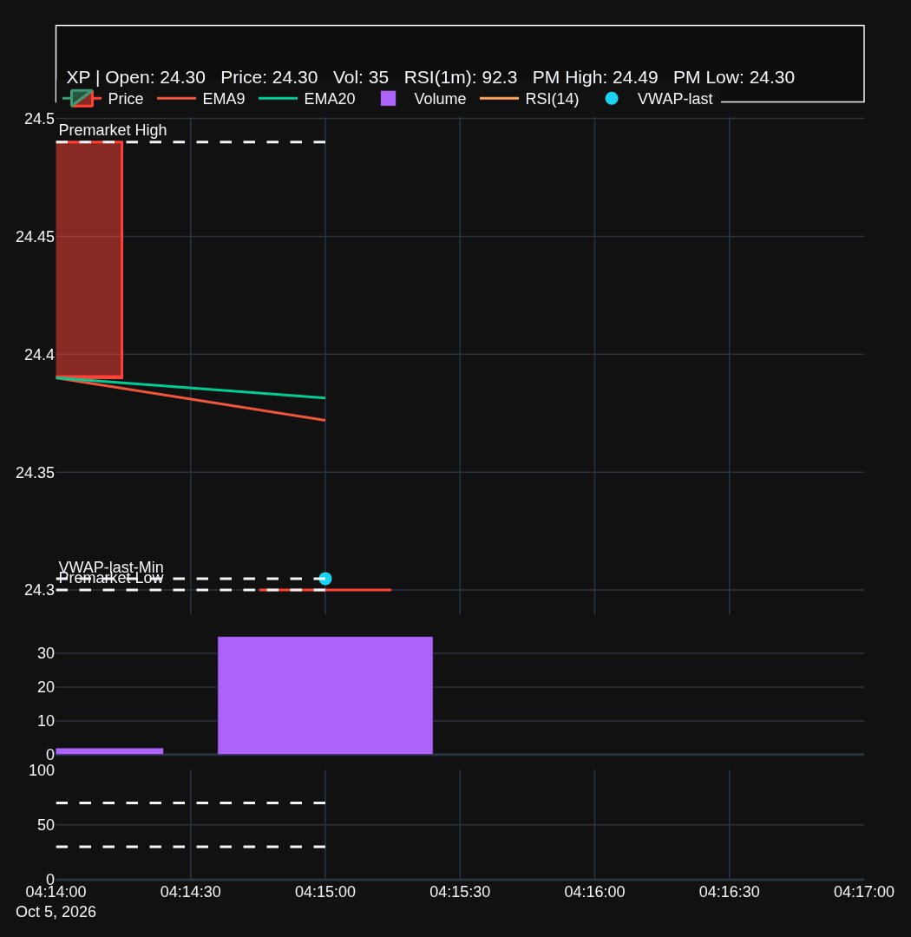The image size is (911, 937).
Task: Click the 100 RSI axis label
Action: coord(42,770)
